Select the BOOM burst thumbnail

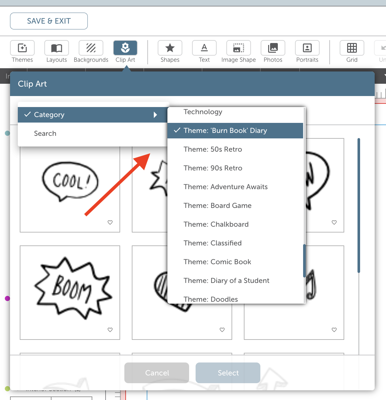coord(70,293)
